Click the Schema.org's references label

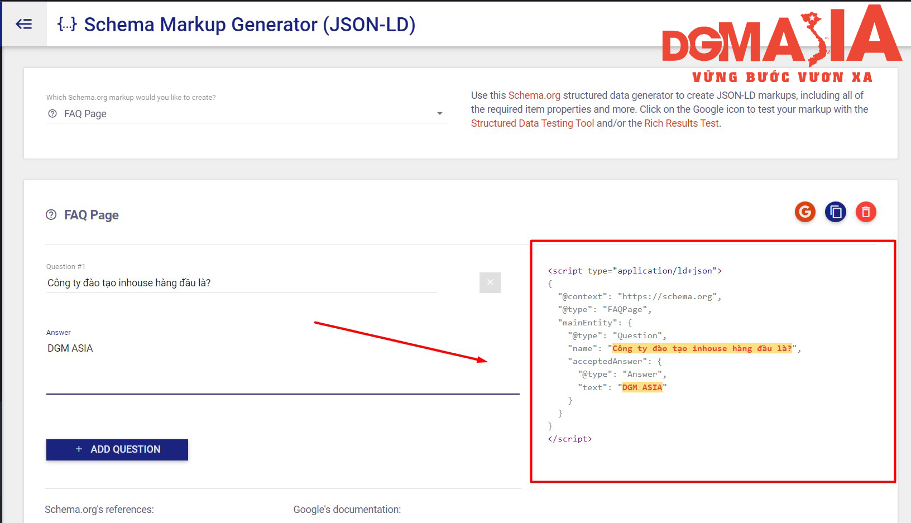pyautogui.click(x=99, y=510)
